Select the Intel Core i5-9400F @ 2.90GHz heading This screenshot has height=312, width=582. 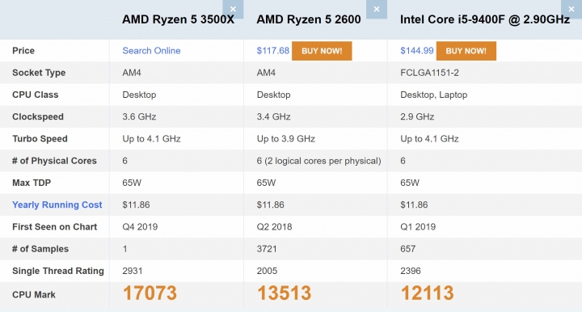[485, 19]
